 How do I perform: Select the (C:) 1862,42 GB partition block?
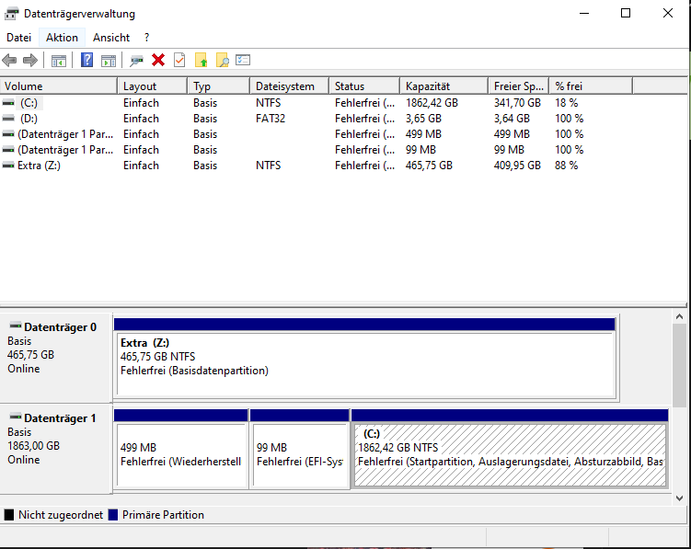(x=510, y=449)
